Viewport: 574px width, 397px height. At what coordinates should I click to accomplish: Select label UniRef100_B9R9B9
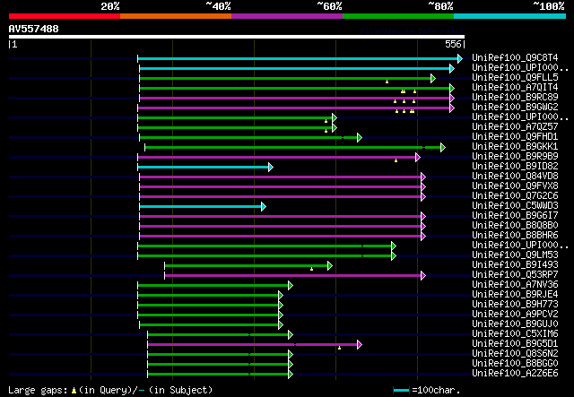(x=515, y=157)
